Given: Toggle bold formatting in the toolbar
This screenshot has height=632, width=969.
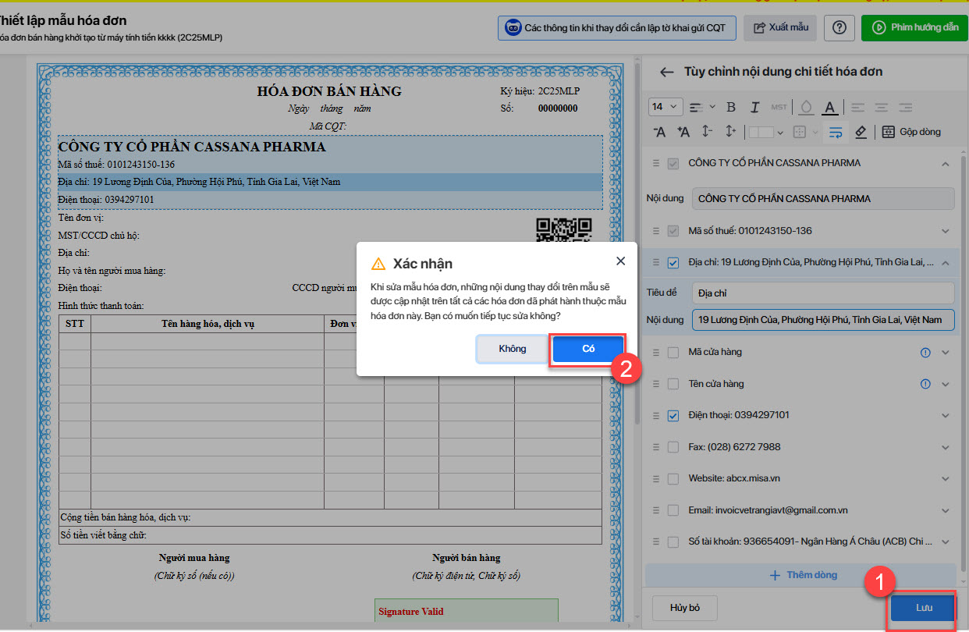Looking at the screenshot, I should [x=731, y=107].
